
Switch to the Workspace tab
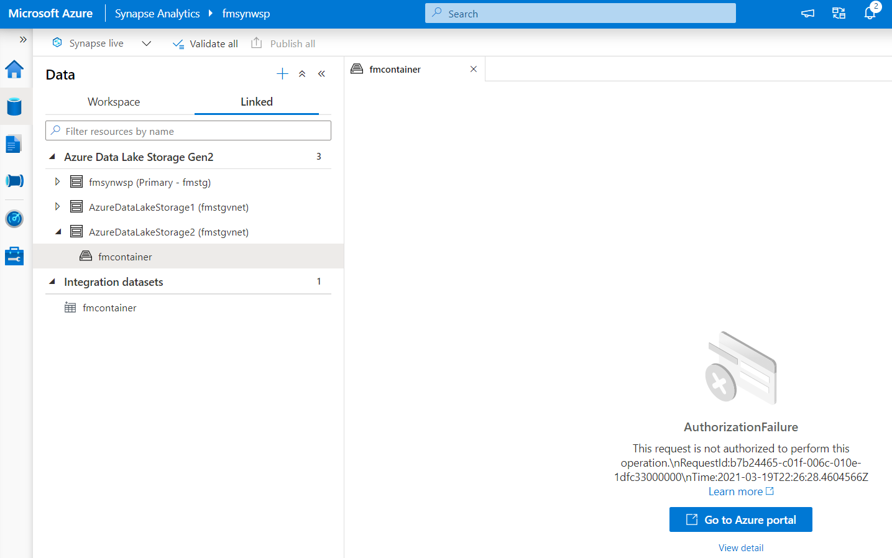[x=114, y=102]
